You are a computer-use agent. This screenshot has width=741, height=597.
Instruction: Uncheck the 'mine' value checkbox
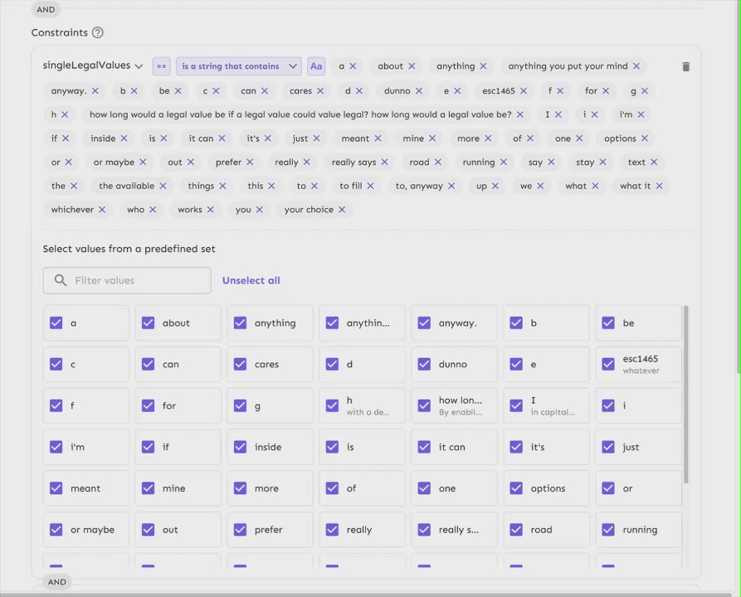click(148, 488)
